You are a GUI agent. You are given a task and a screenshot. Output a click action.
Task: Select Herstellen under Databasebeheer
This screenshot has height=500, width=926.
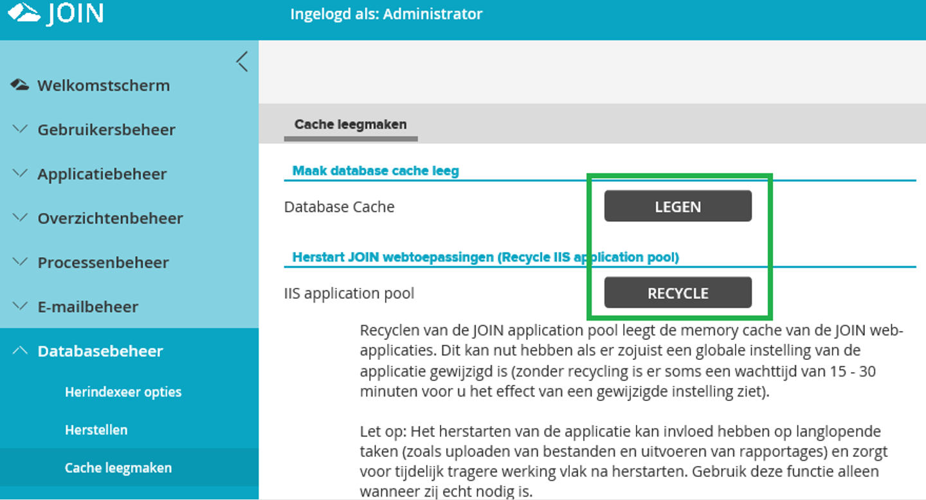[96, 429]
